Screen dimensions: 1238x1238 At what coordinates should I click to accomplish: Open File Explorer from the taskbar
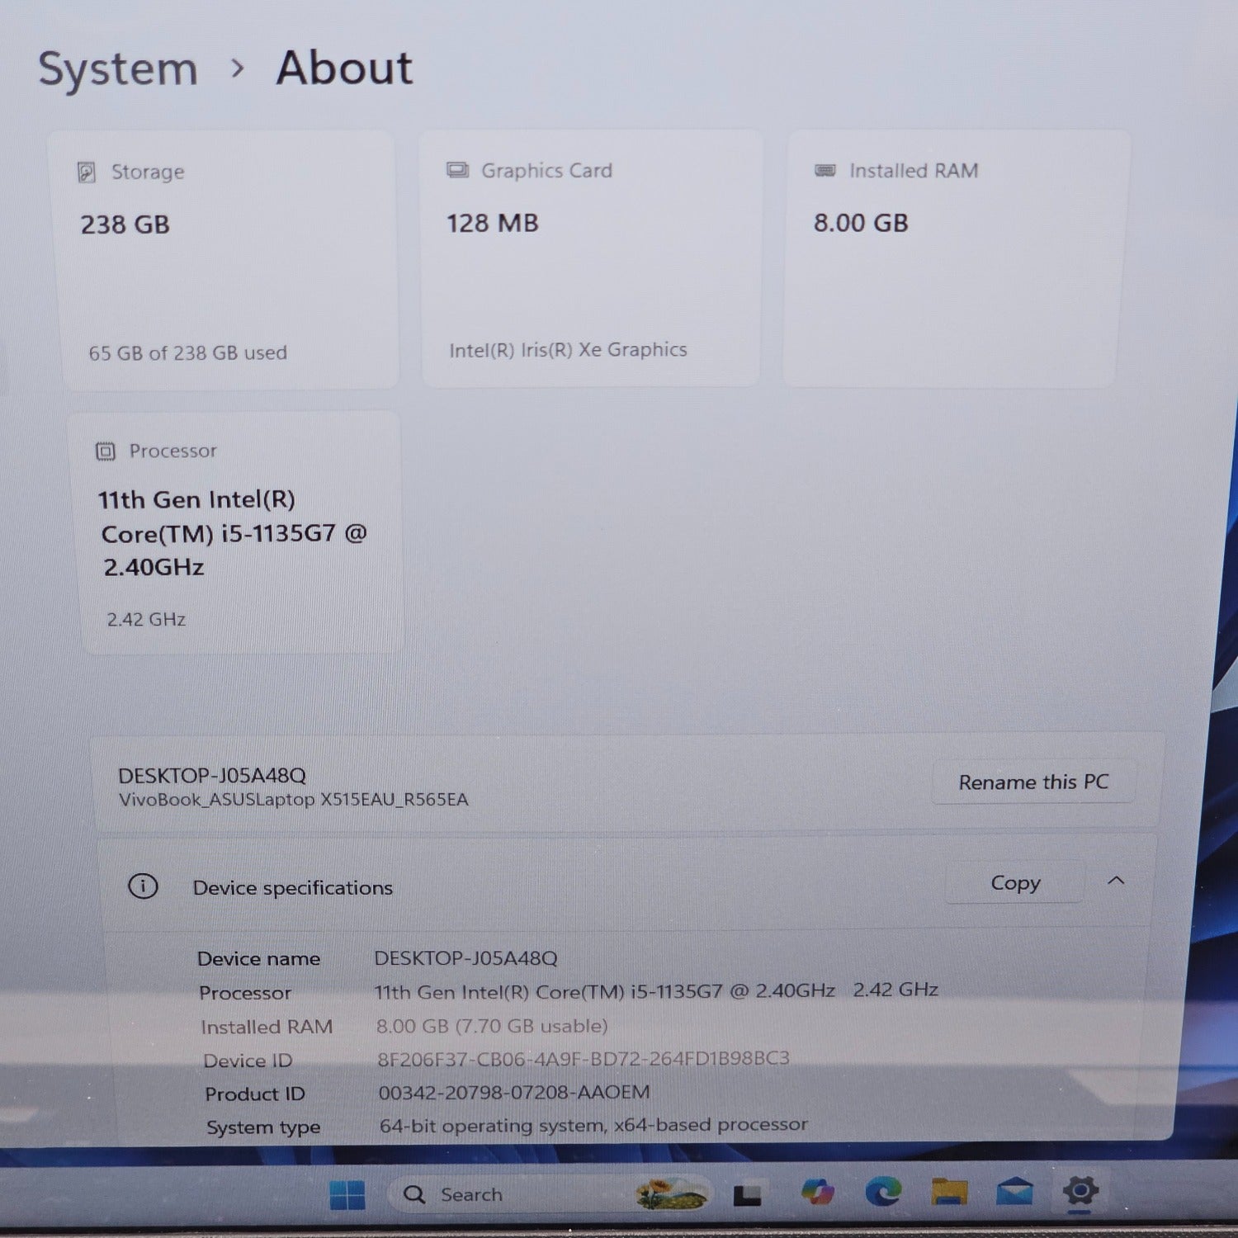tap(949, 1193)
